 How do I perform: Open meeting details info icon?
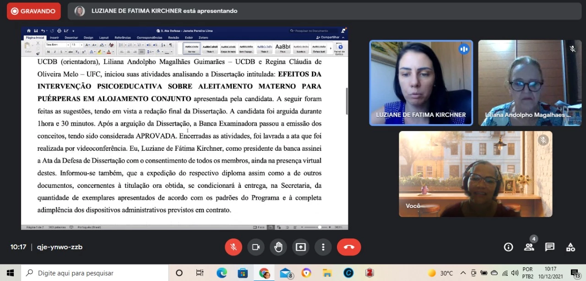pyautogui.click(x=508, y=247)
